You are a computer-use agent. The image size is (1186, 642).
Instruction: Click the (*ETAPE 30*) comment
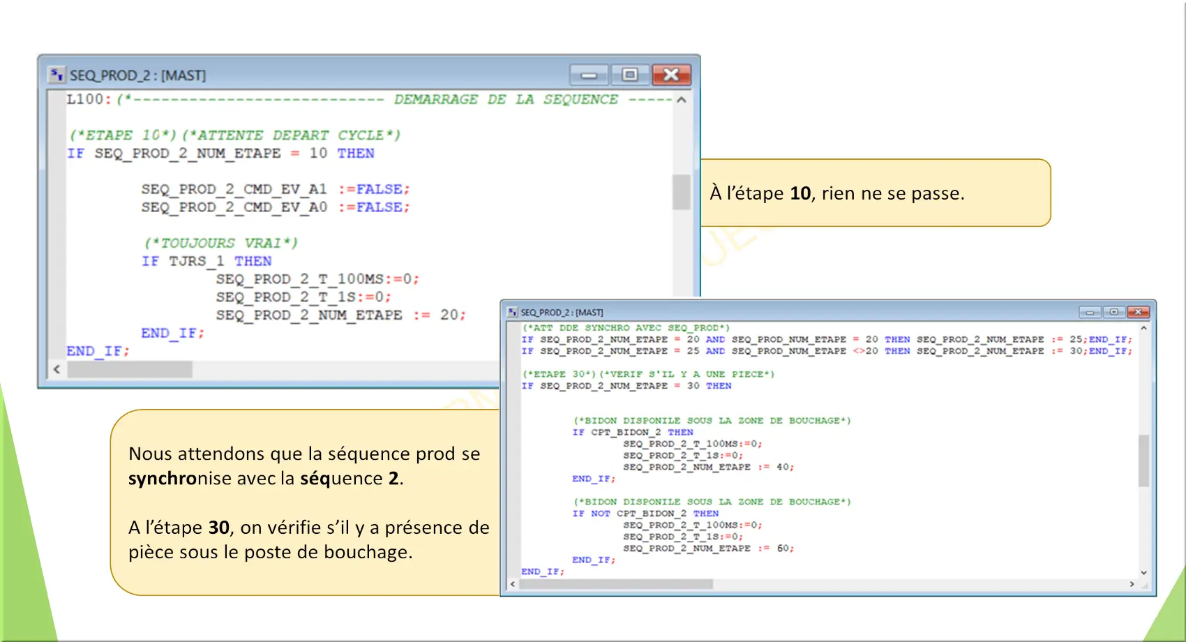click(x=559, y=374)
